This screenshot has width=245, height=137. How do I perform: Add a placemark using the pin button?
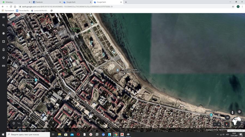point(14,123)
